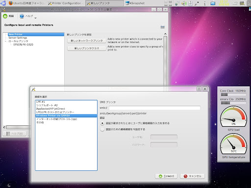Viewport: 251px width, 188px height.
Task: Open the ヘルプ dropdown arrow
Action: pyautogui.click(x=35, y=18)
